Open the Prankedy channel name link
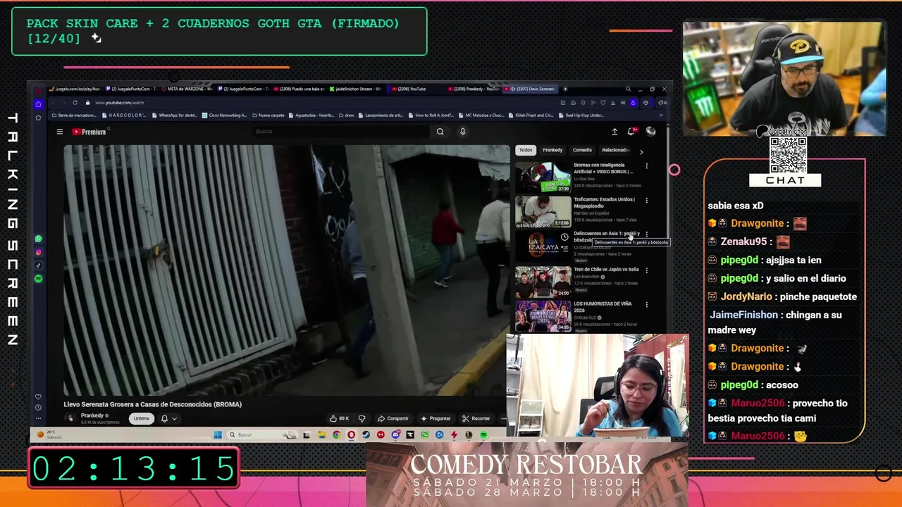This screenshot has height=507, width=902. pyautogui.click(x=92, y=415)
